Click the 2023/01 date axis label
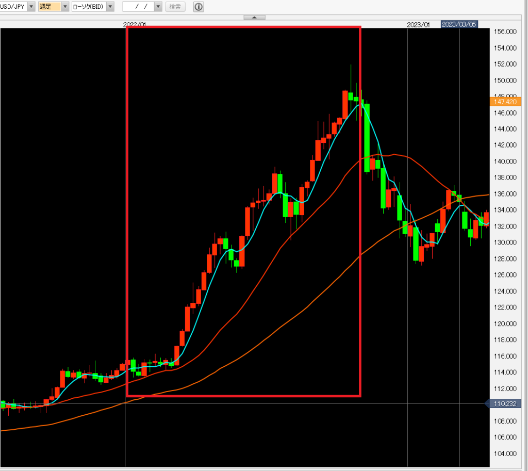Viewport: 528px width, 471px height. tap(418, 24)
